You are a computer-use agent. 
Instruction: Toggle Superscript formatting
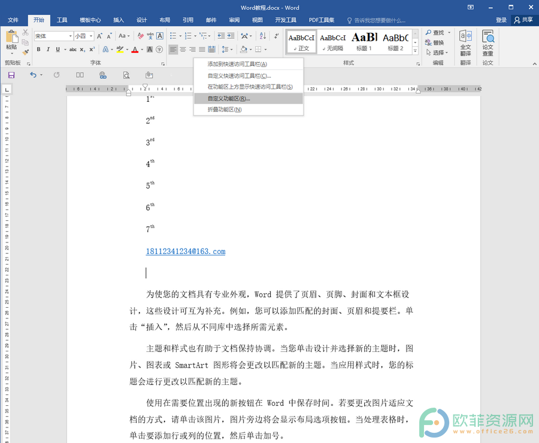92,50
